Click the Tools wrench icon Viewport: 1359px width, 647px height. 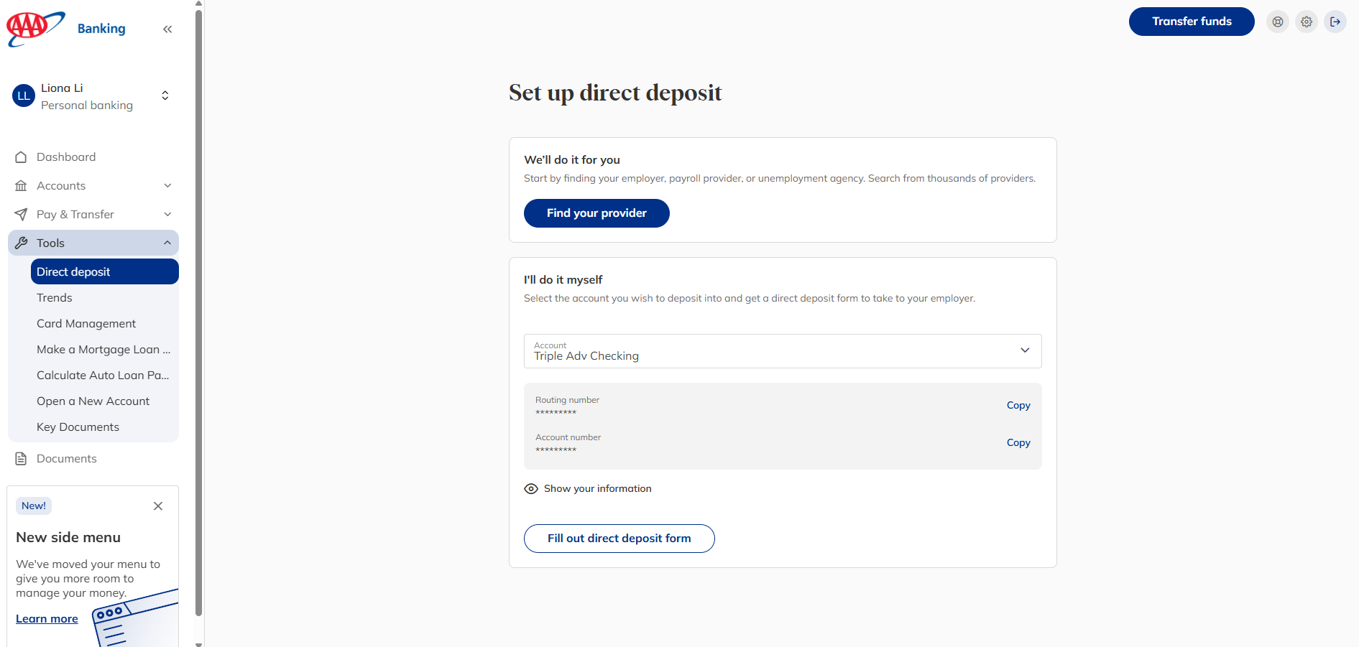pos(21,243)
